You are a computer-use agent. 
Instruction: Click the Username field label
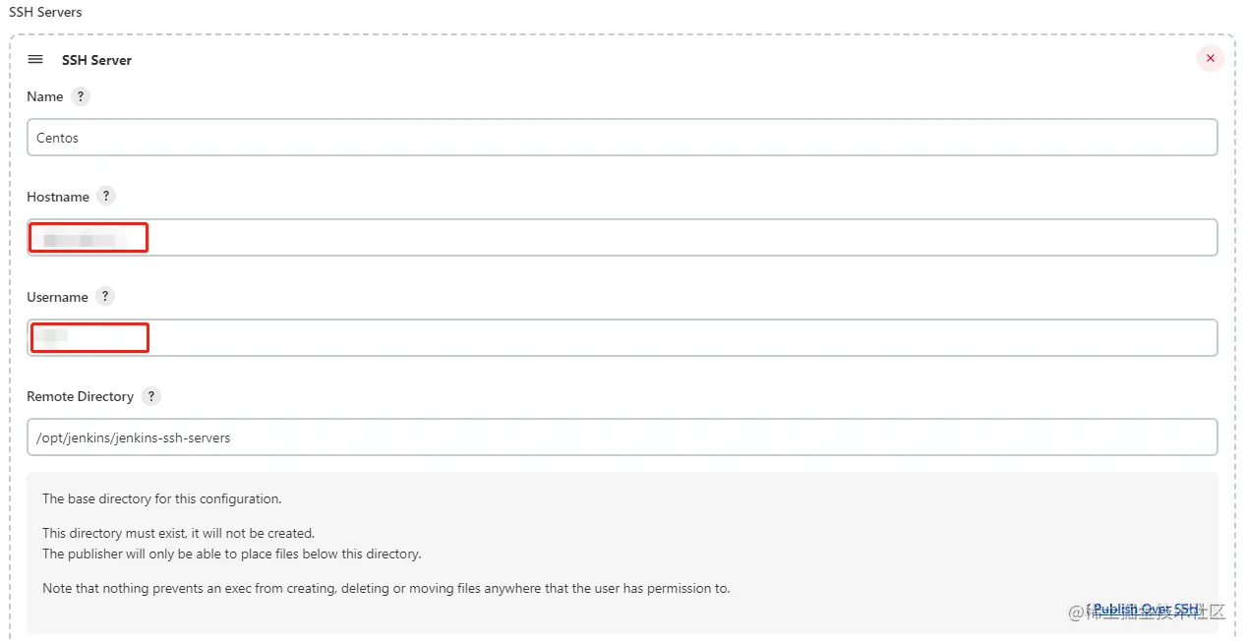57,297
